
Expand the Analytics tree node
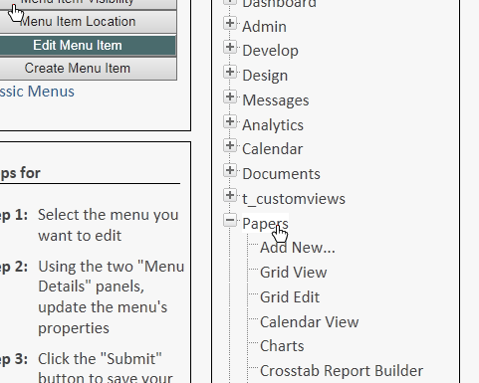(x=230, y=121)
